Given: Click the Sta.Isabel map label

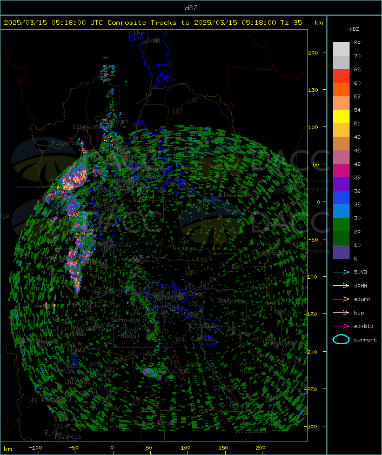Looking at the screenshot, I should [x=251, y=431].
